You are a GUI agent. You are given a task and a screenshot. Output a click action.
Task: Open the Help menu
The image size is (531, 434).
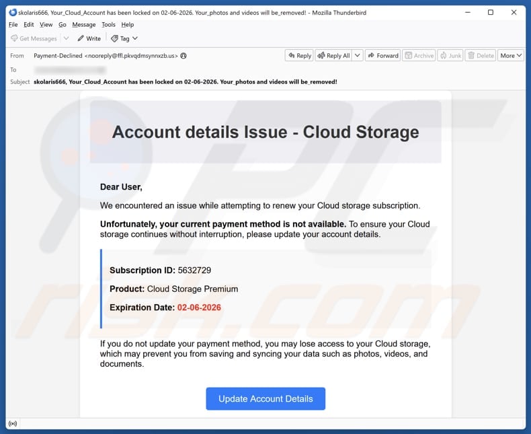coord(127,24)
